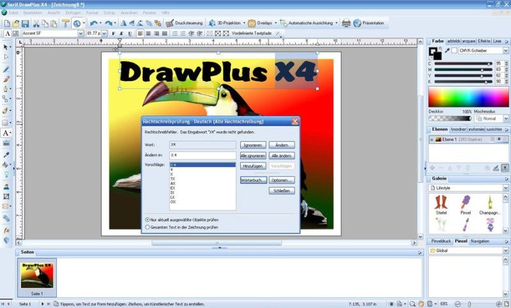Select the Pen tool
This screenshot has height=308, width=511.
click(x=6, y=89)
